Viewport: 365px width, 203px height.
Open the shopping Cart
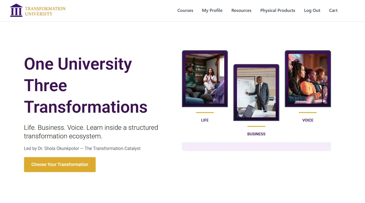333,10
